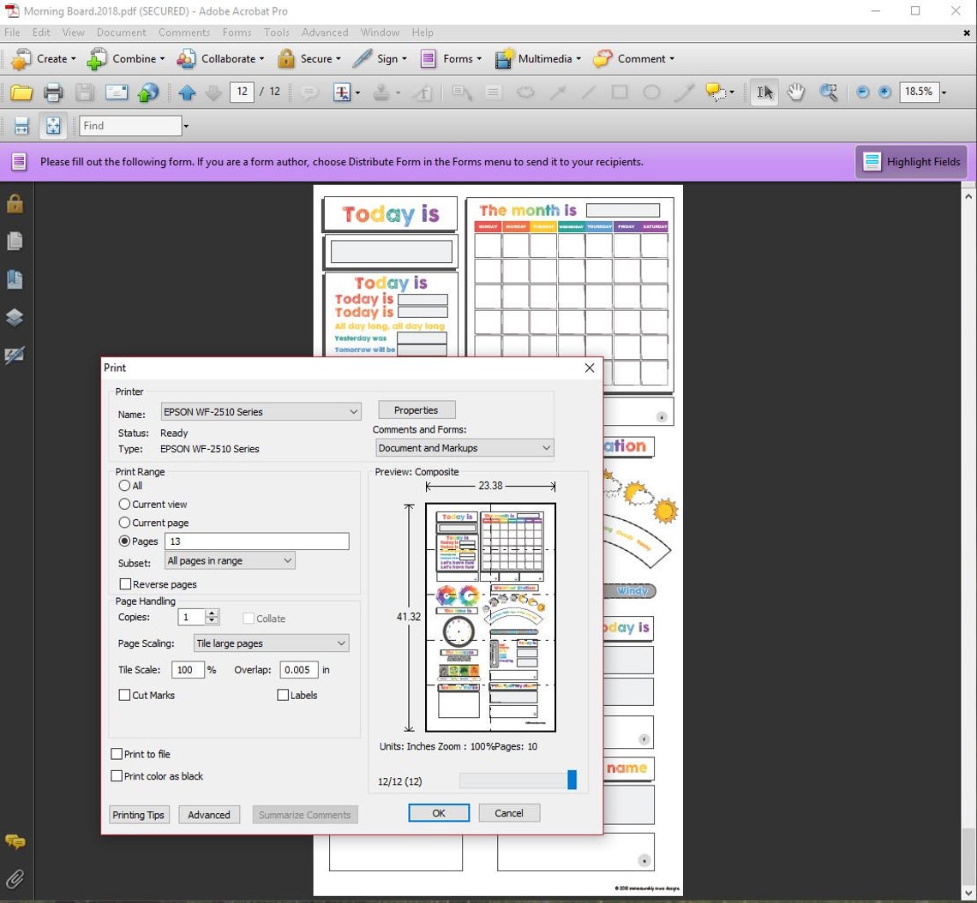Click the zoom in plus button

click(884, 93)
